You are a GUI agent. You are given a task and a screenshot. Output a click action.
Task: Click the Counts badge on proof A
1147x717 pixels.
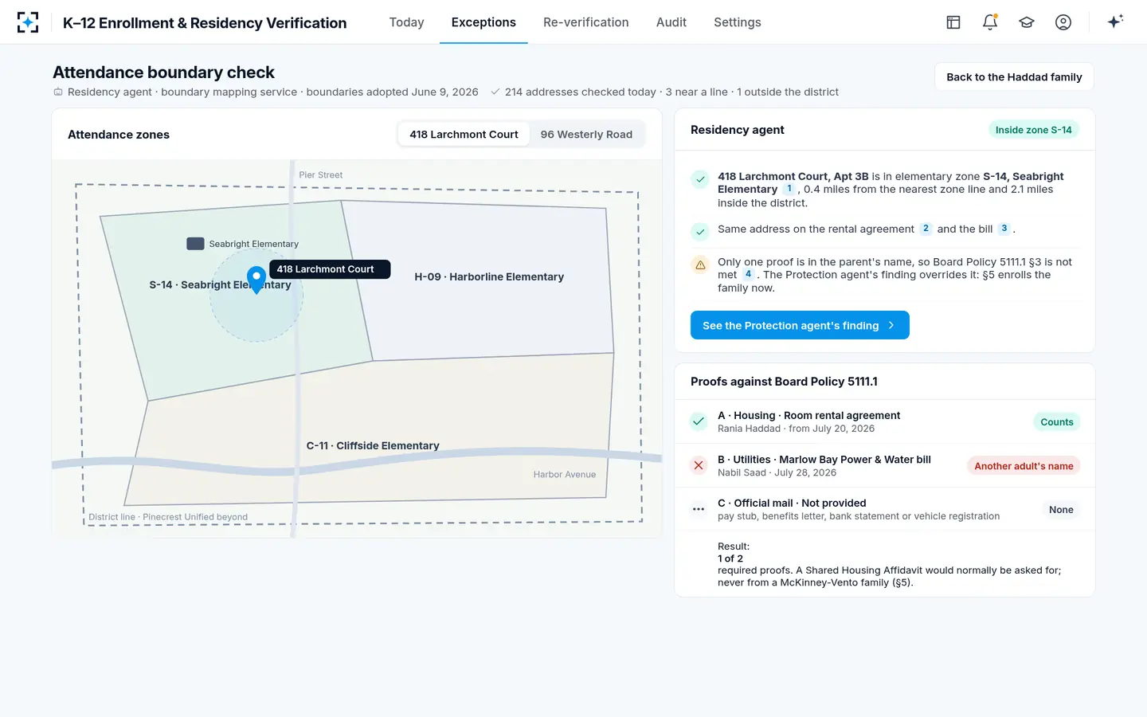[1056, 422]
